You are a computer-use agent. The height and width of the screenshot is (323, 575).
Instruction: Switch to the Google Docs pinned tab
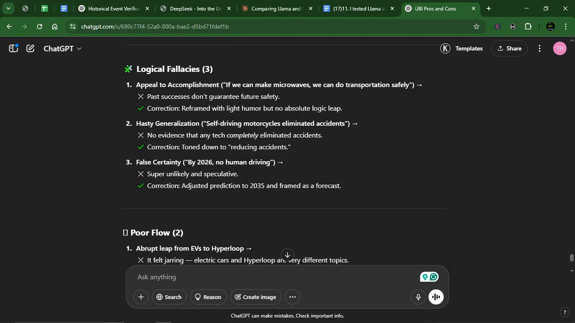pyautogui.click(x=64, y=8)
